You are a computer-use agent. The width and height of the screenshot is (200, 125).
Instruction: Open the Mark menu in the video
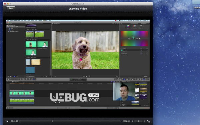tap(33, 20)
